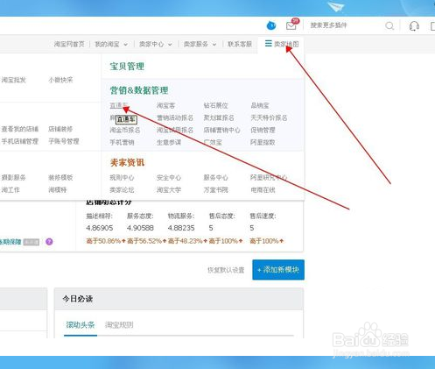This screenshot has height=369, width=435.
Task: Expand the 我的淘宝 dropdown
Action: click(x=111, y=45)
